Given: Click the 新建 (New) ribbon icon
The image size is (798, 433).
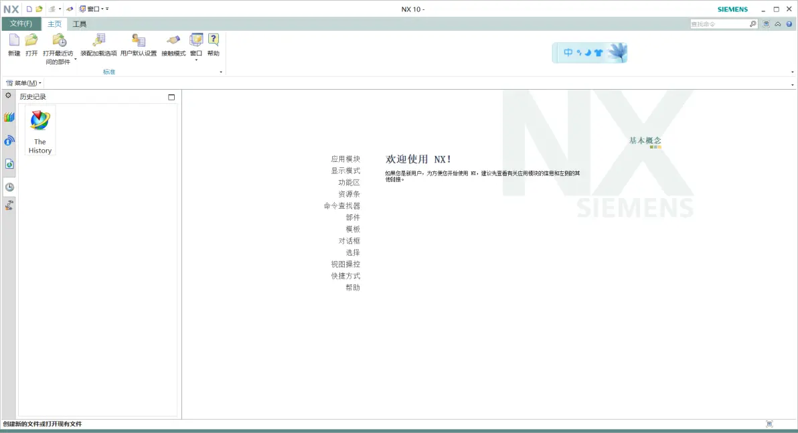Looking at the screenshot, I should pyautogui.click(x=14, y=40).
